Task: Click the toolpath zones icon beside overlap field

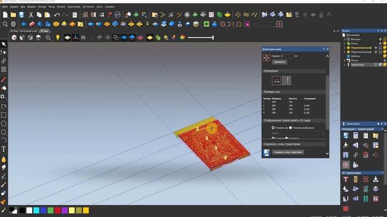Action: 266,58
